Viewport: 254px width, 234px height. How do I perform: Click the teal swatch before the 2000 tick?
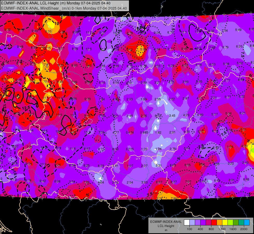click(x=241, y=223)
